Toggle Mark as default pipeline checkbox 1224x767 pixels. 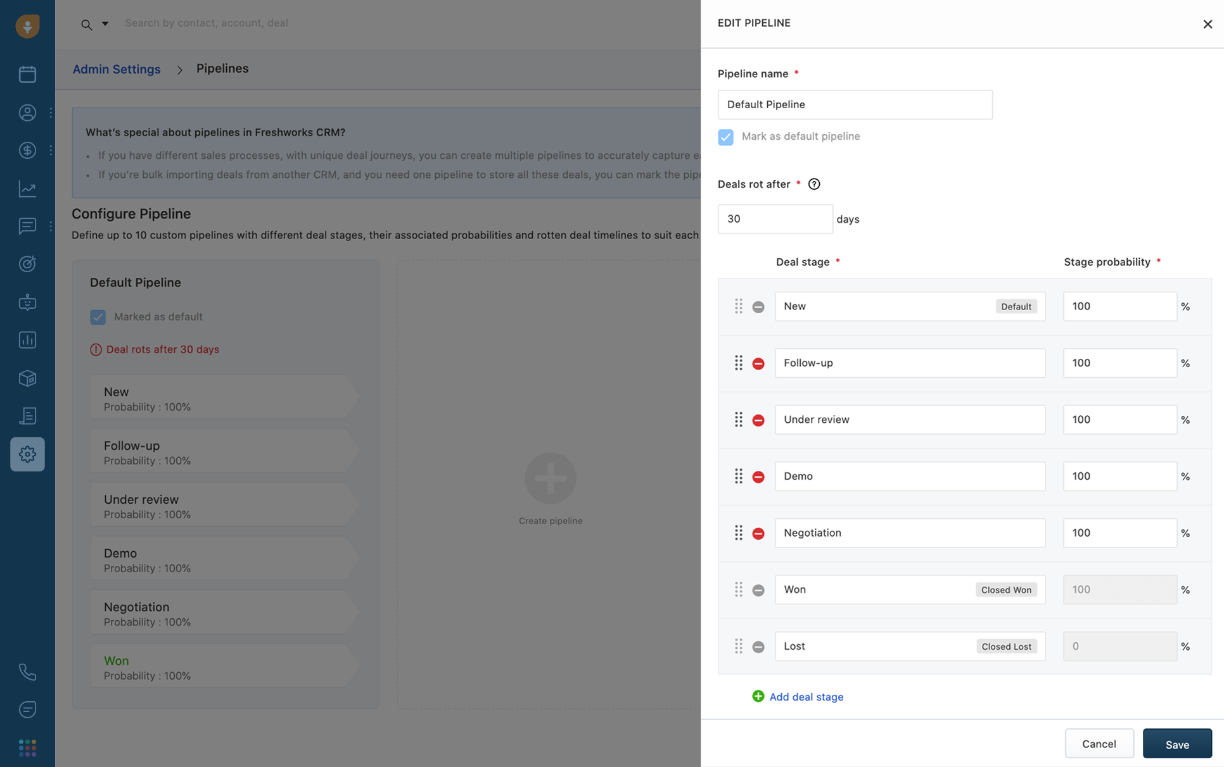725,137
